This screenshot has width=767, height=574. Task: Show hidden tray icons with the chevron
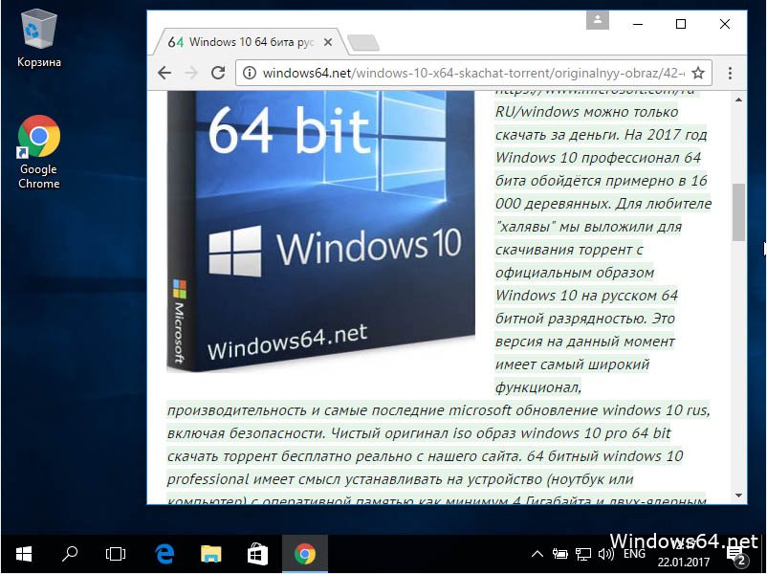click(537, 554)
